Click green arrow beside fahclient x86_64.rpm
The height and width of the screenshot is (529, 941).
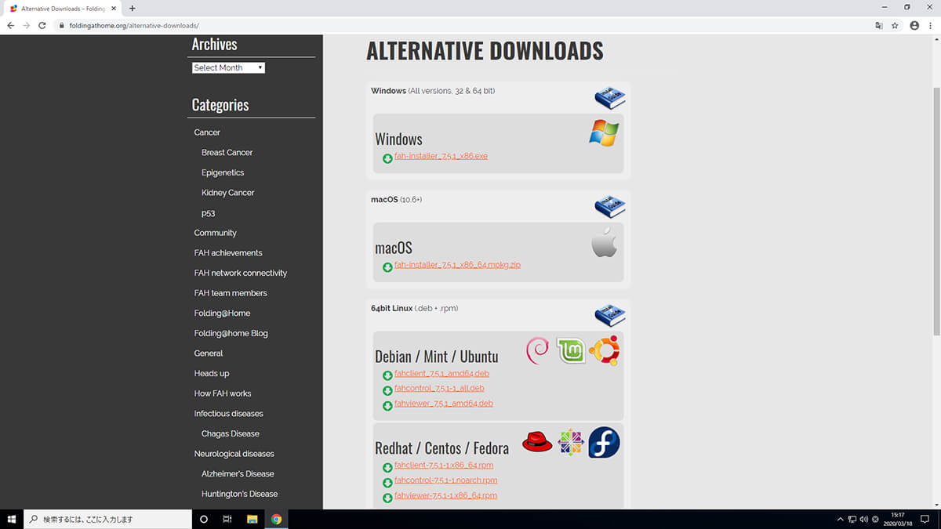point(387,468)
